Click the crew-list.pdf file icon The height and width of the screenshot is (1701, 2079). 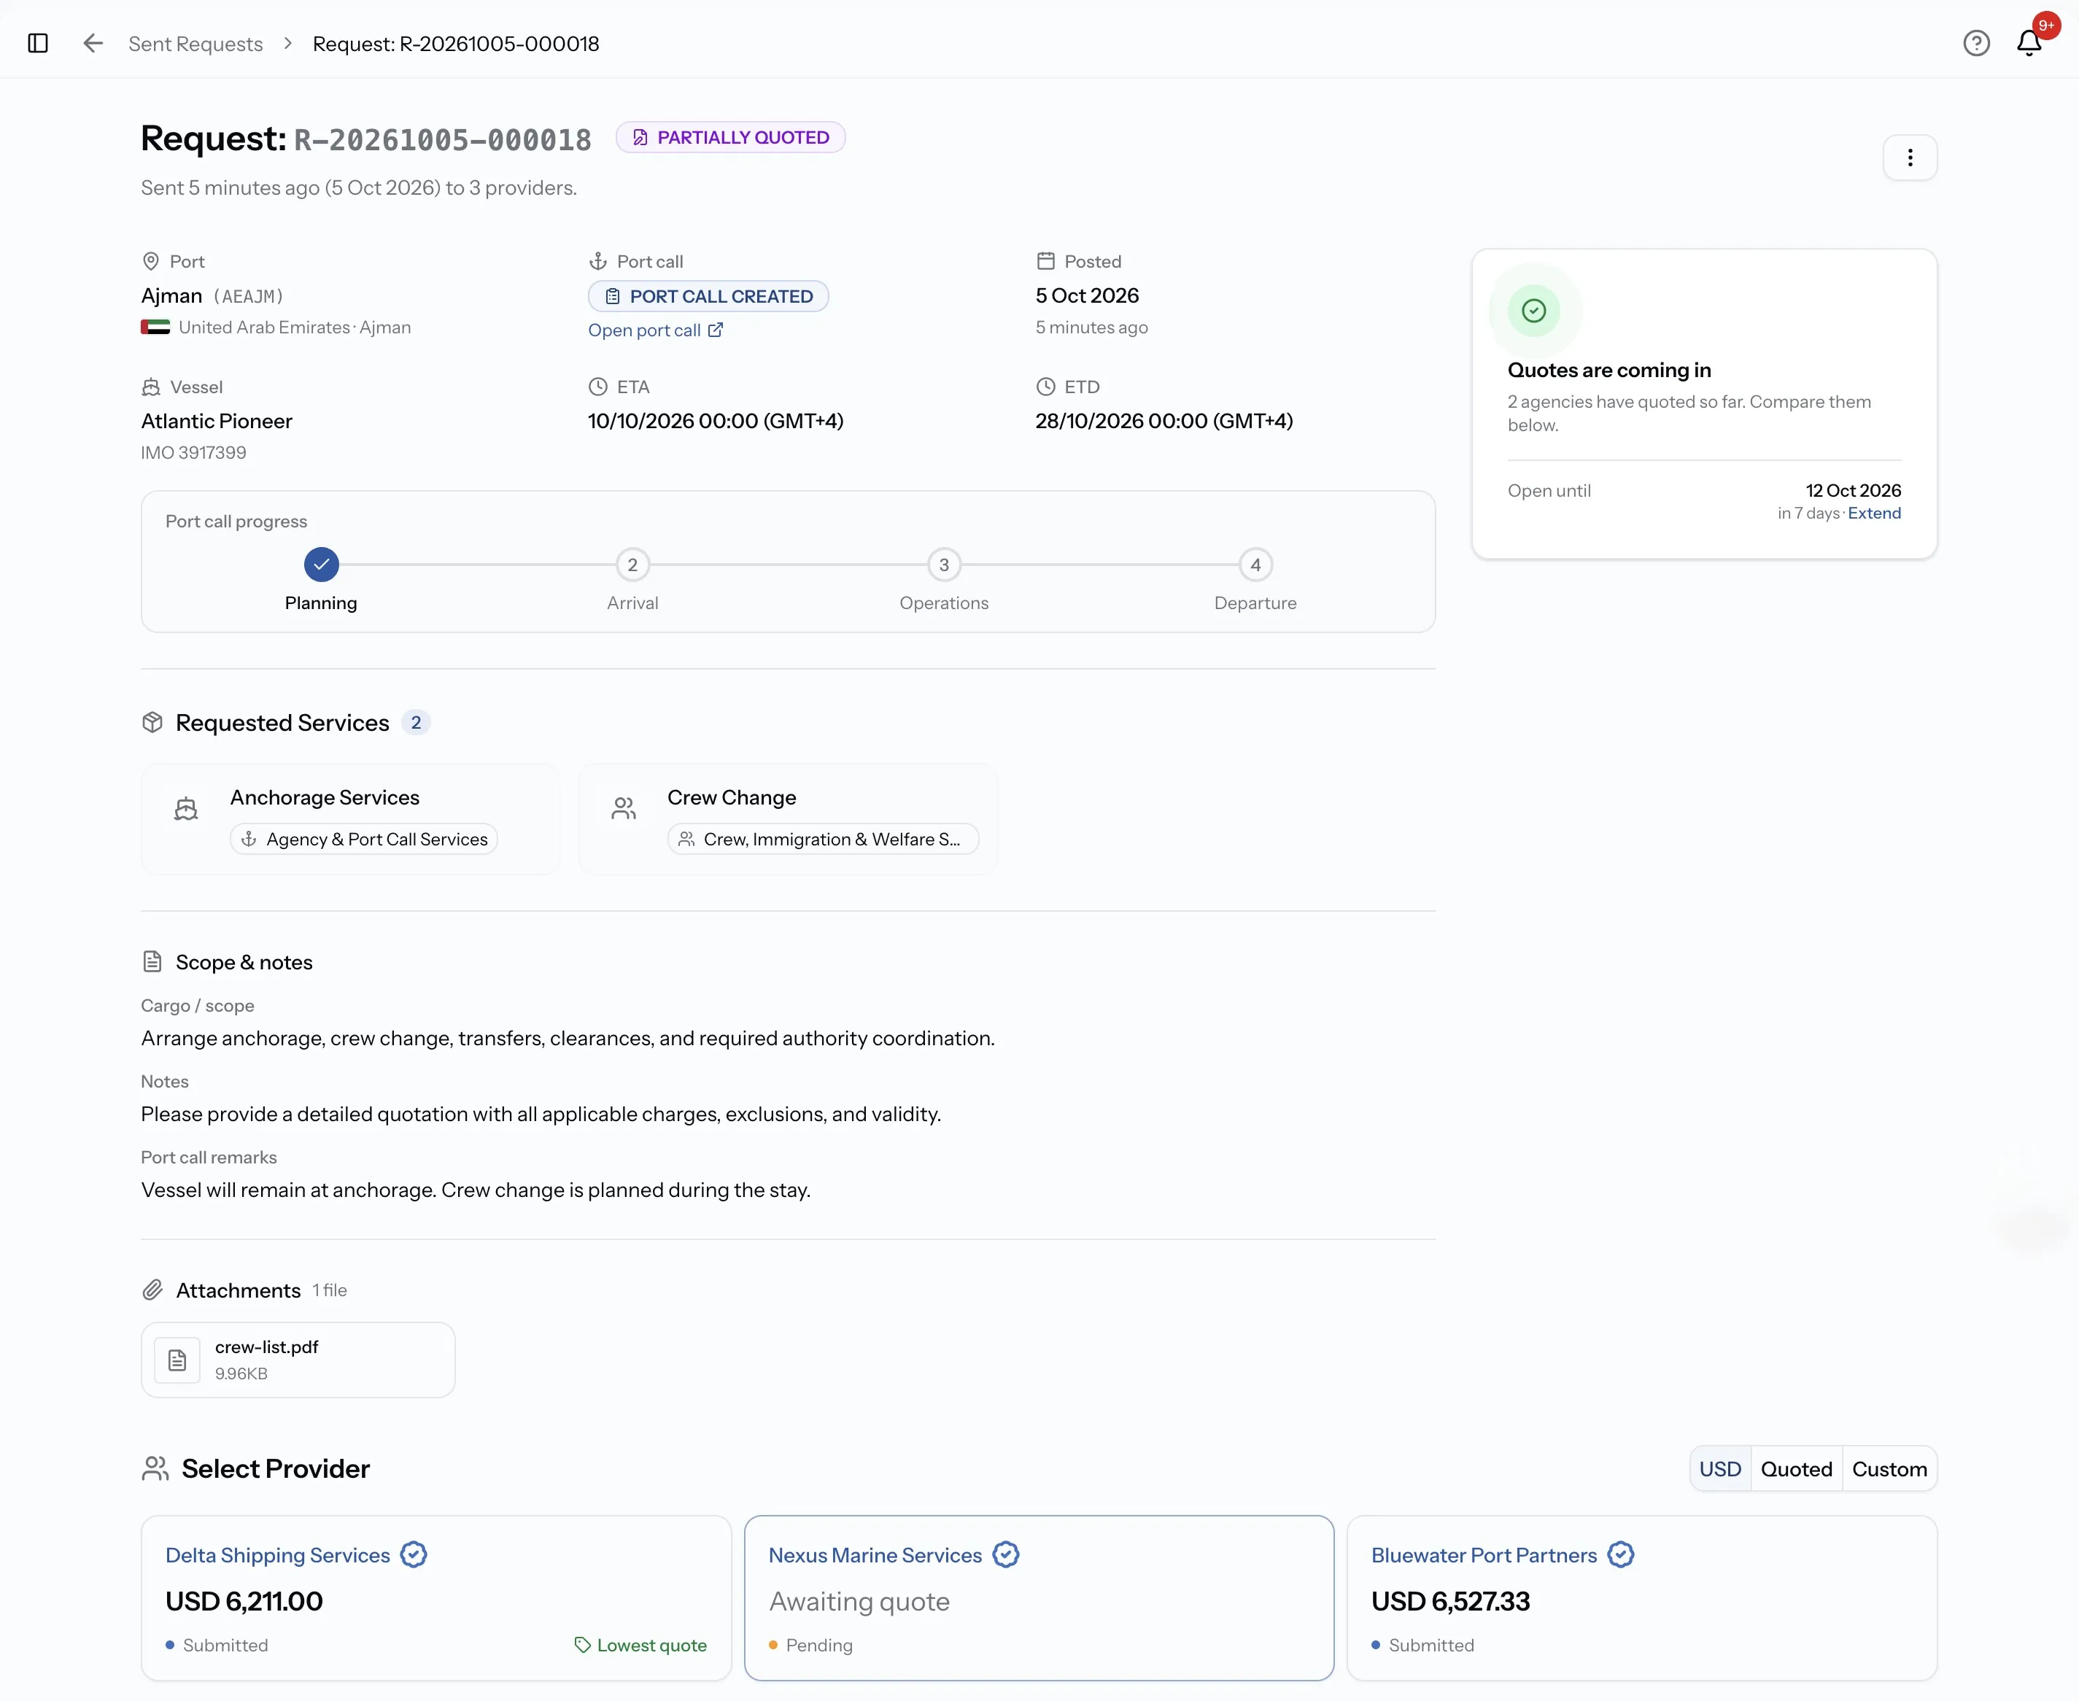177,1360
